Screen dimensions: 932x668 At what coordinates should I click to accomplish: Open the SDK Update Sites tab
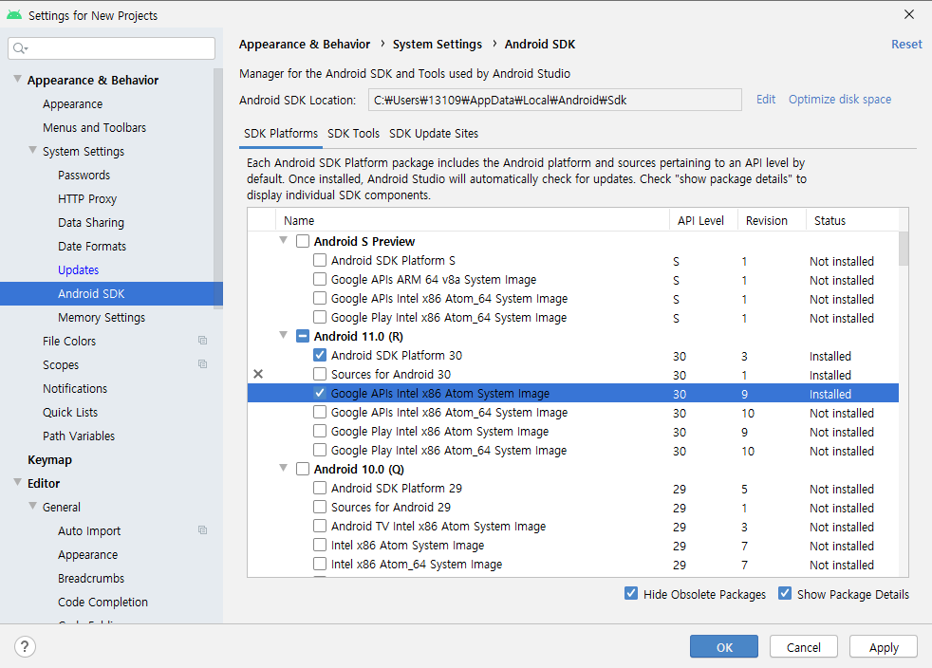(434, 134)
